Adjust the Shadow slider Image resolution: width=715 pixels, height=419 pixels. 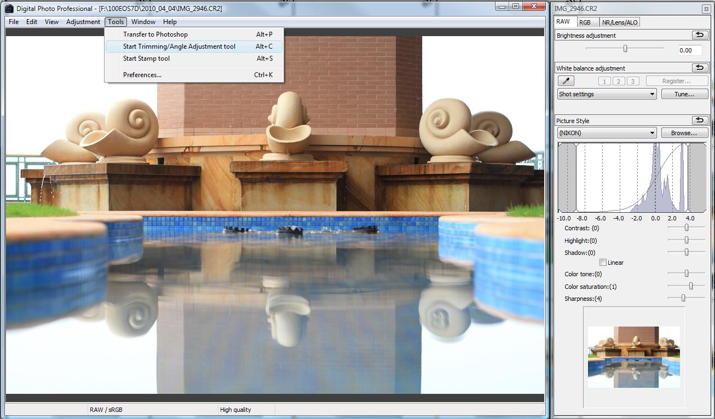[x=687, y=252]
